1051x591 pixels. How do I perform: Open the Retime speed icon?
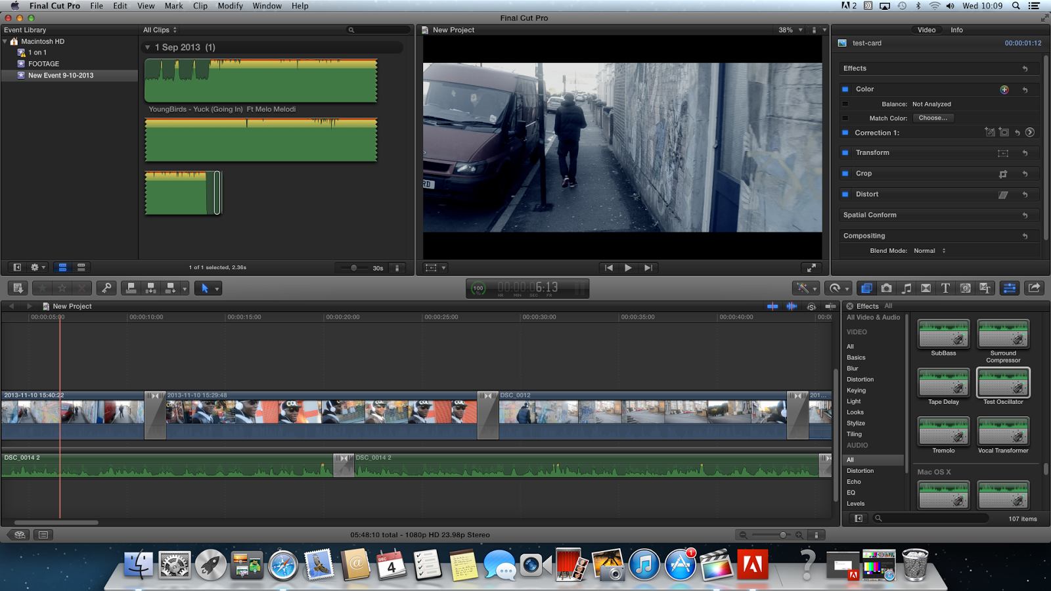[x=835, y=288]
